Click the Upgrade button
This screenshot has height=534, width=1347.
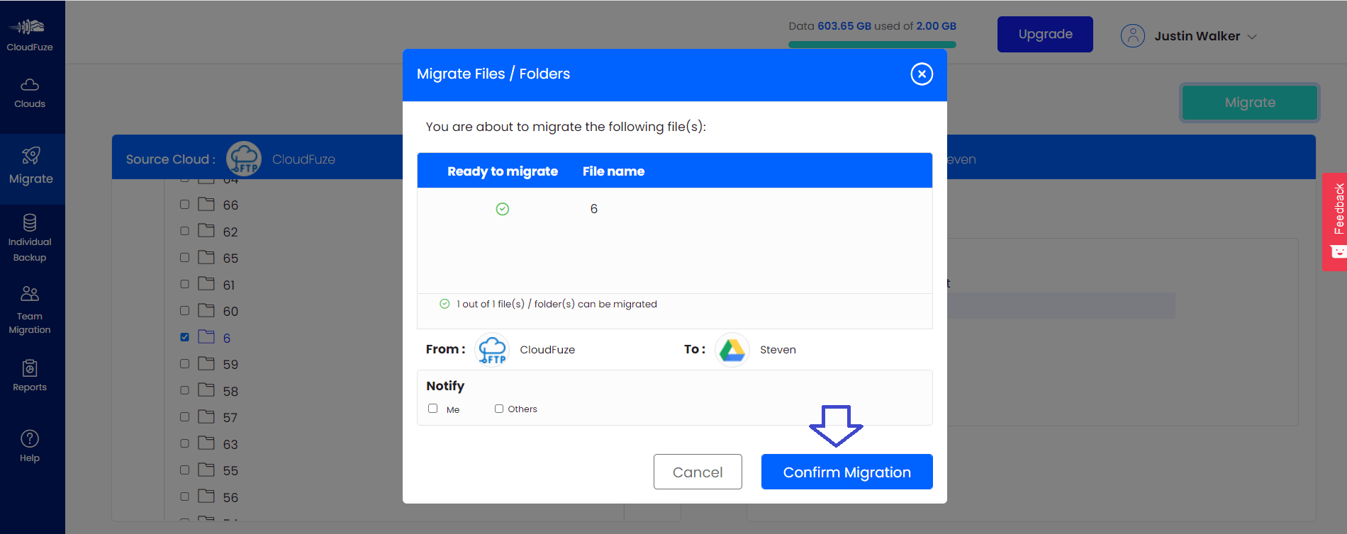[1045, 34]
